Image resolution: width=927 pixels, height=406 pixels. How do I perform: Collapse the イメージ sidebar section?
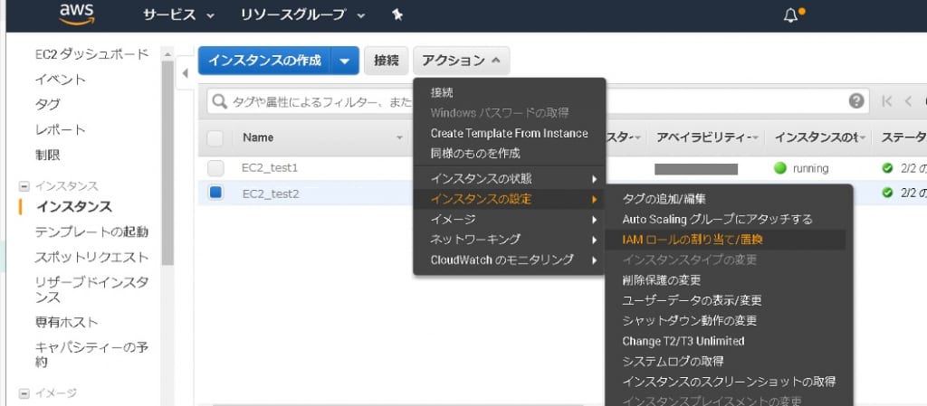click(x=24, y=393)
